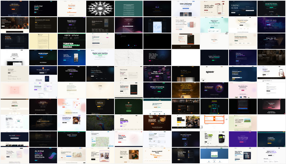Open the 'Funny, magical, unexpected boxes' thumbnail
Viewport: 286px width, 164px height.
[x=186, y=25]
